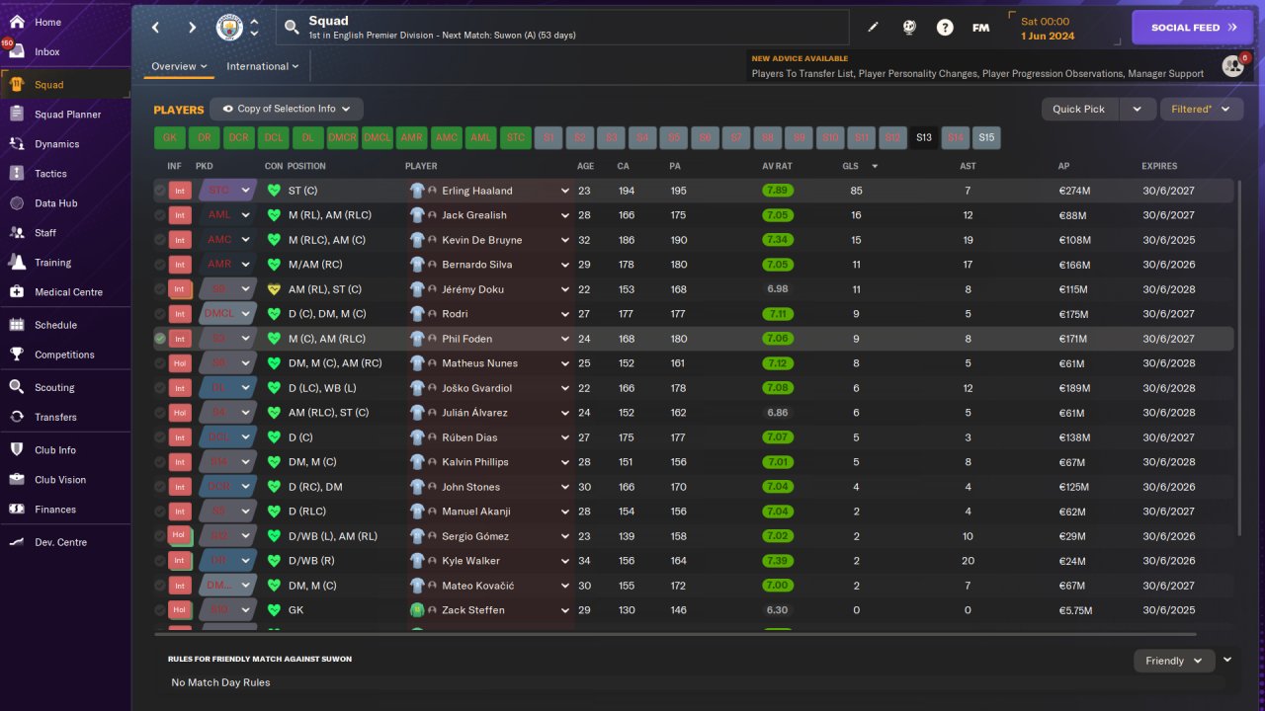1265x711 pixels.
Task: Open the Staff section
Action: [x=45, y=233]
